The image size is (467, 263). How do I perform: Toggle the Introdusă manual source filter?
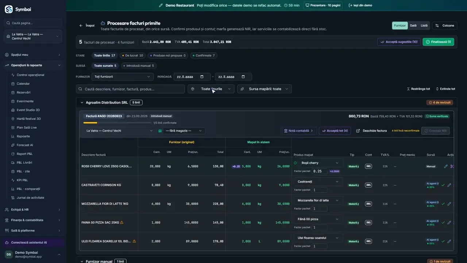[x=138, y=66]
